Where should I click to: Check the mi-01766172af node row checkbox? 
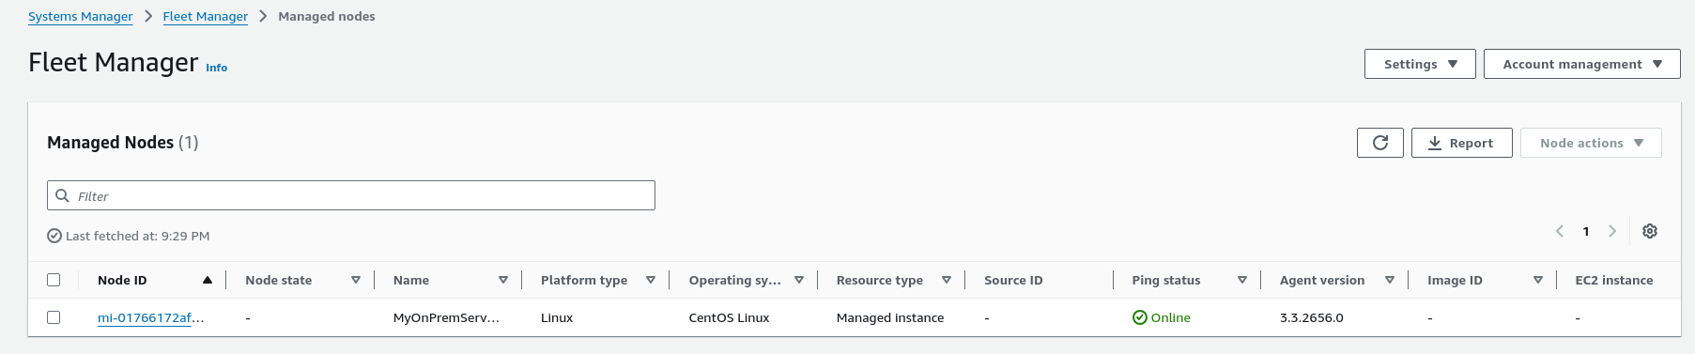coord(54,317)
